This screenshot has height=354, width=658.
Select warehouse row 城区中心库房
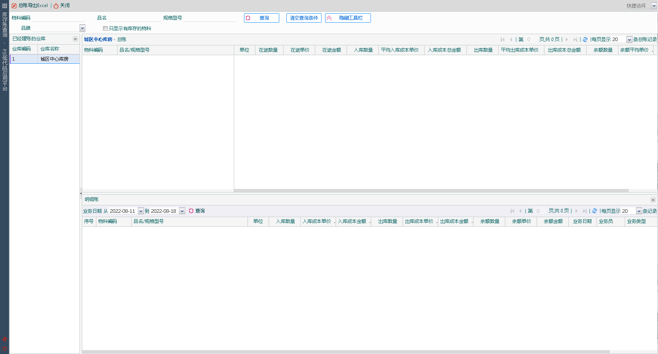tap(54, 59)
